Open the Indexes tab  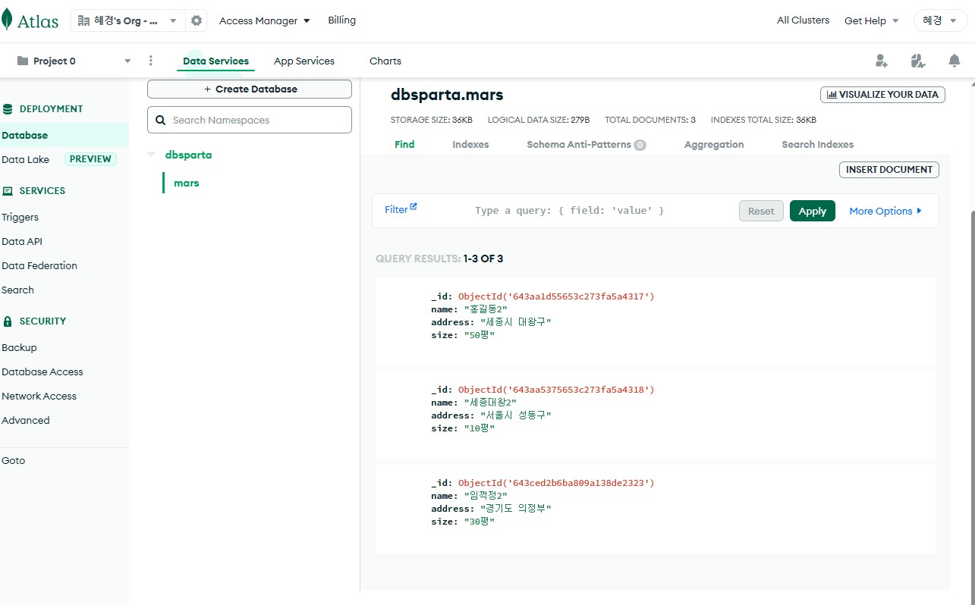pyautogui.click(x=470, y=144)
